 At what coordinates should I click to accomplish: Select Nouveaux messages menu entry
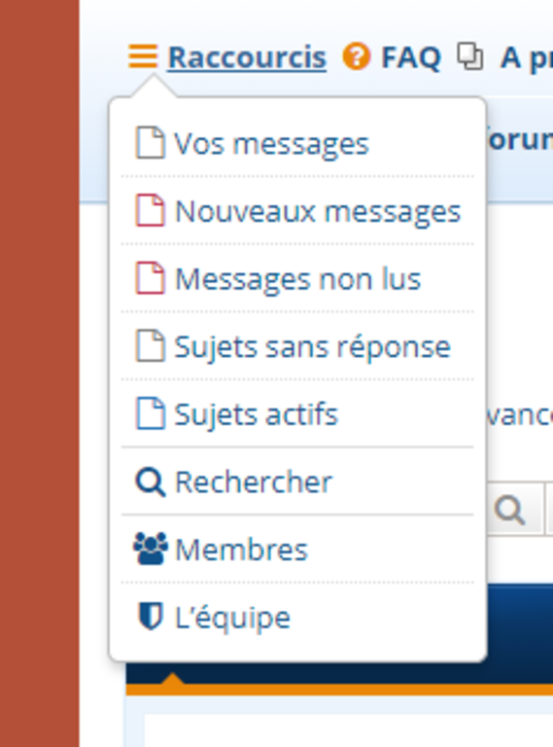[x=318, y=211]
